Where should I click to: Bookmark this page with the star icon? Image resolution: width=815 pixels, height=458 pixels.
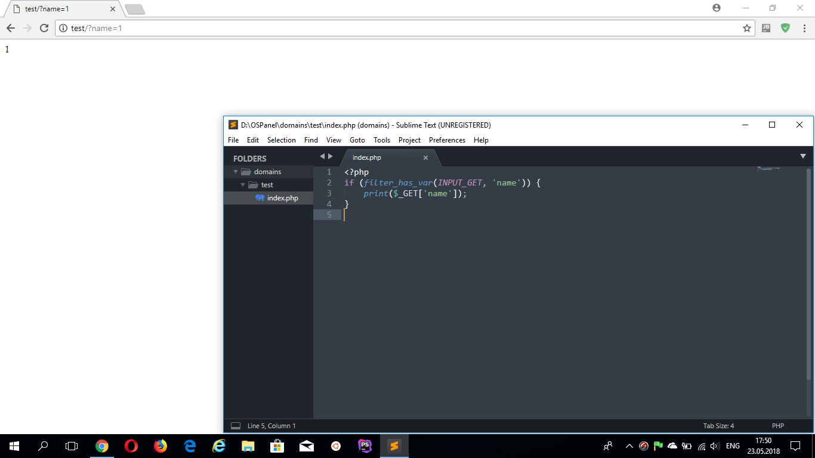746,28
